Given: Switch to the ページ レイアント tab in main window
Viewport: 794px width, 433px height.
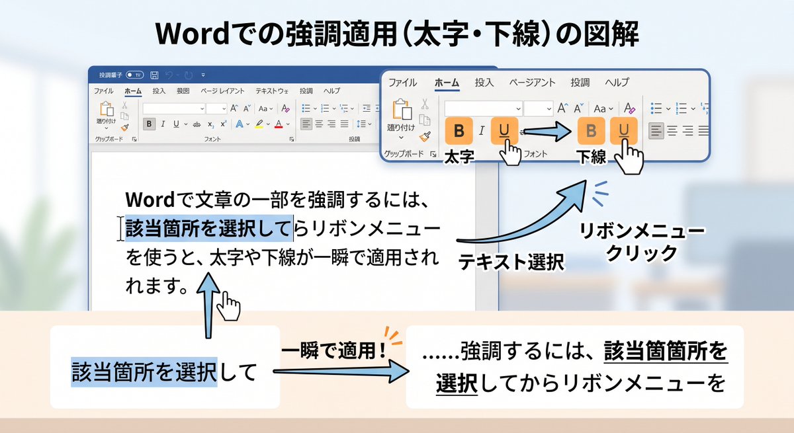Looking at the screenshot, I should coord(222,91).
